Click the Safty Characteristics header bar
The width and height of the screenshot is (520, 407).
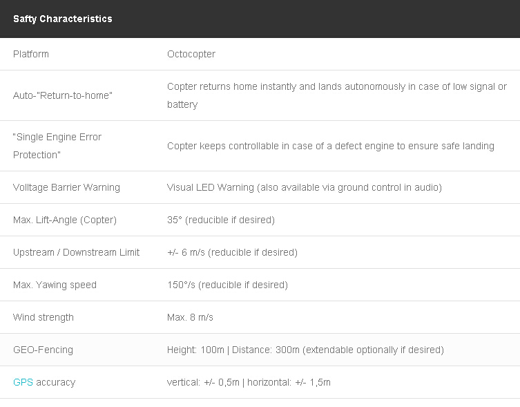tap(260, 19)
